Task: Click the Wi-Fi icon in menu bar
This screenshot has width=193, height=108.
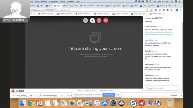Action: point(150,1)
